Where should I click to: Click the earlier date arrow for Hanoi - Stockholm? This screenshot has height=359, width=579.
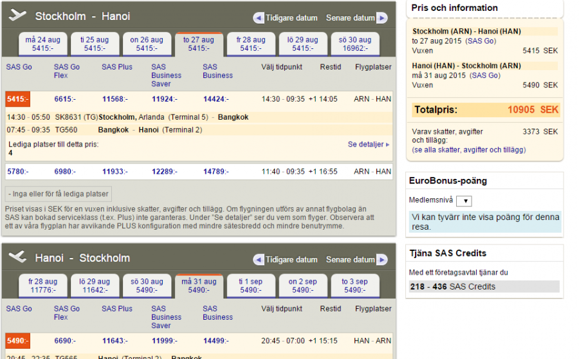click(x=259, y=260)
